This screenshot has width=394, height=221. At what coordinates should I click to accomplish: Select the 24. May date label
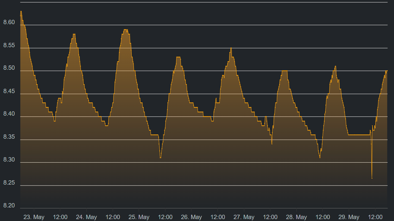coord(86,217)
